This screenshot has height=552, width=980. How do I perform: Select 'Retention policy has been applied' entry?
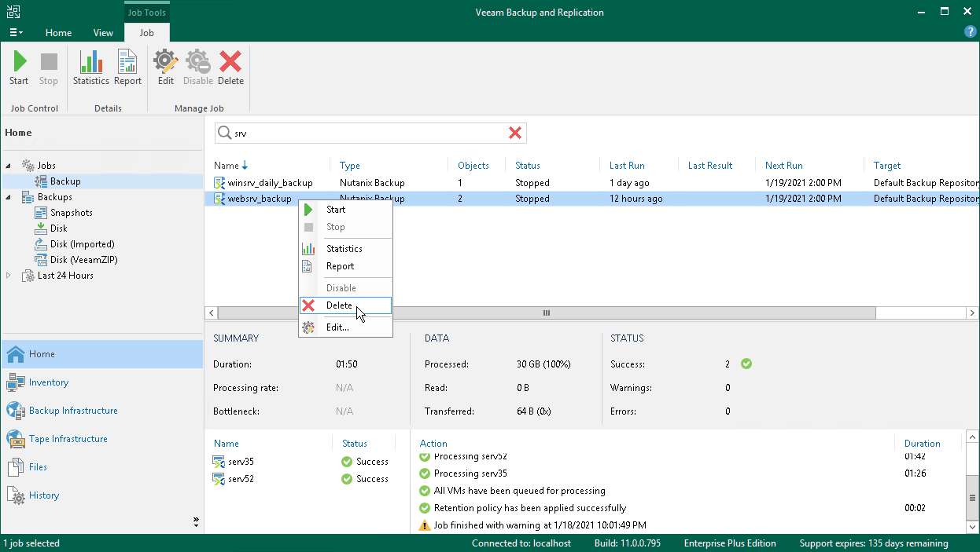pyautogui.click(x=530, y=508)
